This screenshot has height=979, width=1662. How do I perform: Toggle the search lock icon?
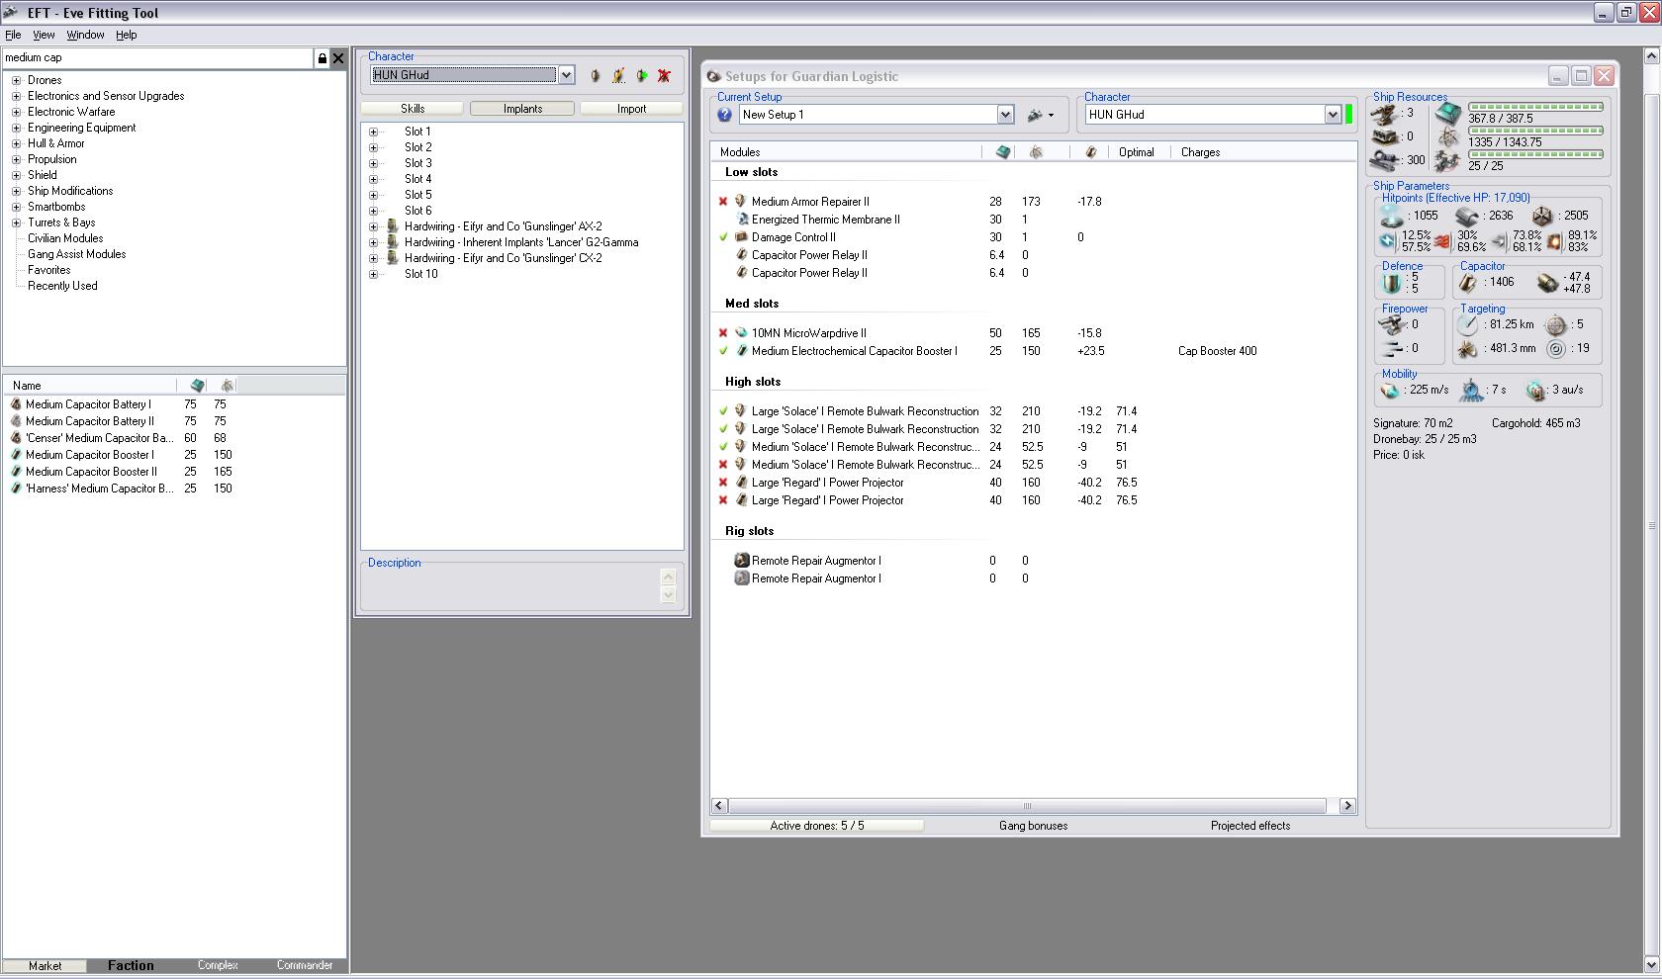coord(322,58)
